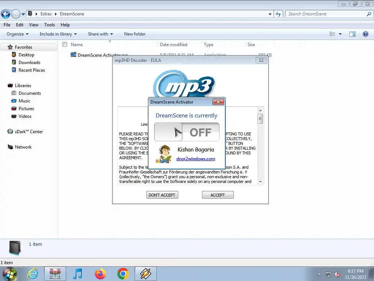Open Recent Places in Favorites
Viewport: 374px width, 281px height.
[x=32, y=70]
